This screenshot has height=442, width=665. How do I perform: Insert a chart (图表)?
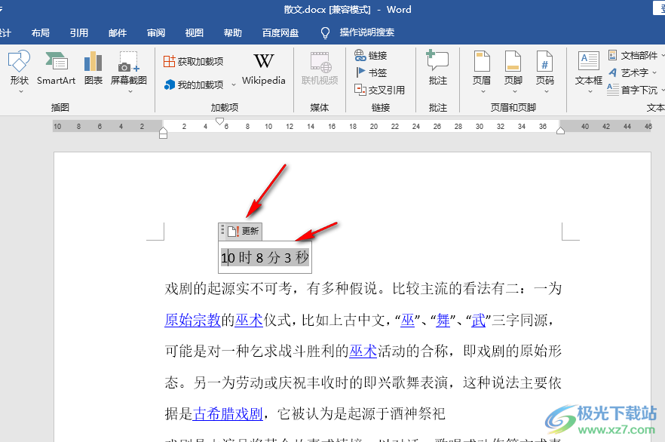(93, 68)
